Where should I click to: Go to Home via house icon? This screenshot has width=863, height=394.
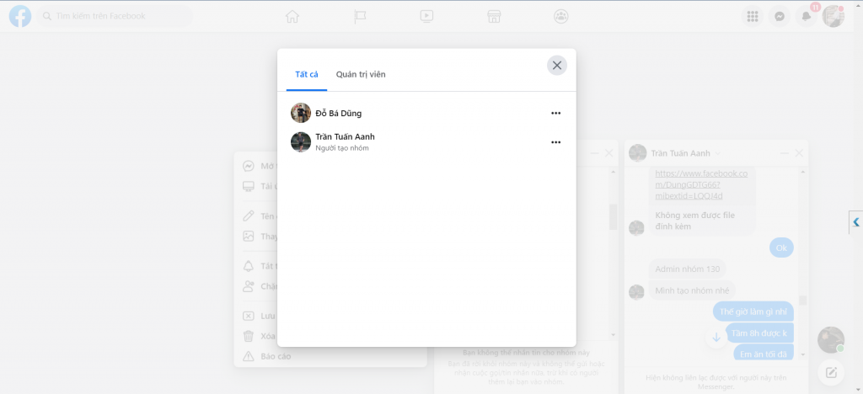(x=292, y=16)
